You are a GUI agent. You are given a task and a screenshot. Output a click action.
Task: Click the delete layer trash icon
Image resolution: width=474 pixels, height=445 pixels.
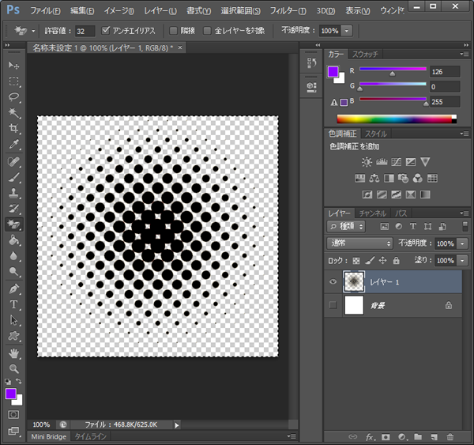pos(450,436)
